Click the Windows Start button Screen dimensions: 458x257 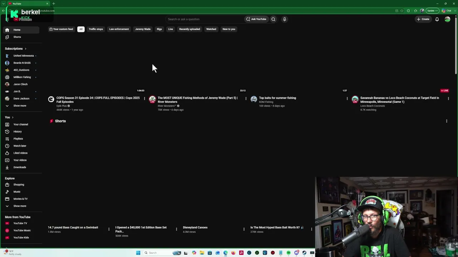click(x=138, y=253)
